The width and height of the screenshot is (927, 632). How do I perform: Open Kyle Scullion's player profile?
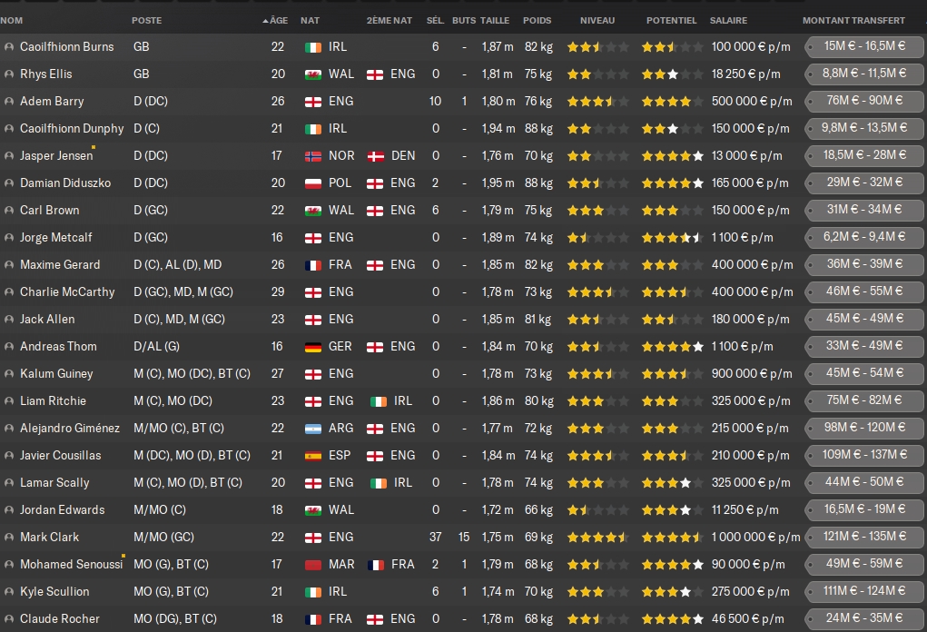pyautogui.click(x=54, y=591)
